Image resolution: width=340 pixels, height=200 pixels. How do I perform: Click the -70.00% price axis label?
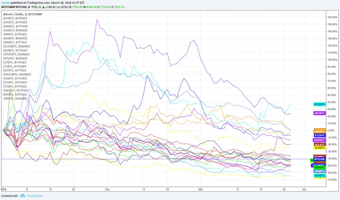[333, 180]
